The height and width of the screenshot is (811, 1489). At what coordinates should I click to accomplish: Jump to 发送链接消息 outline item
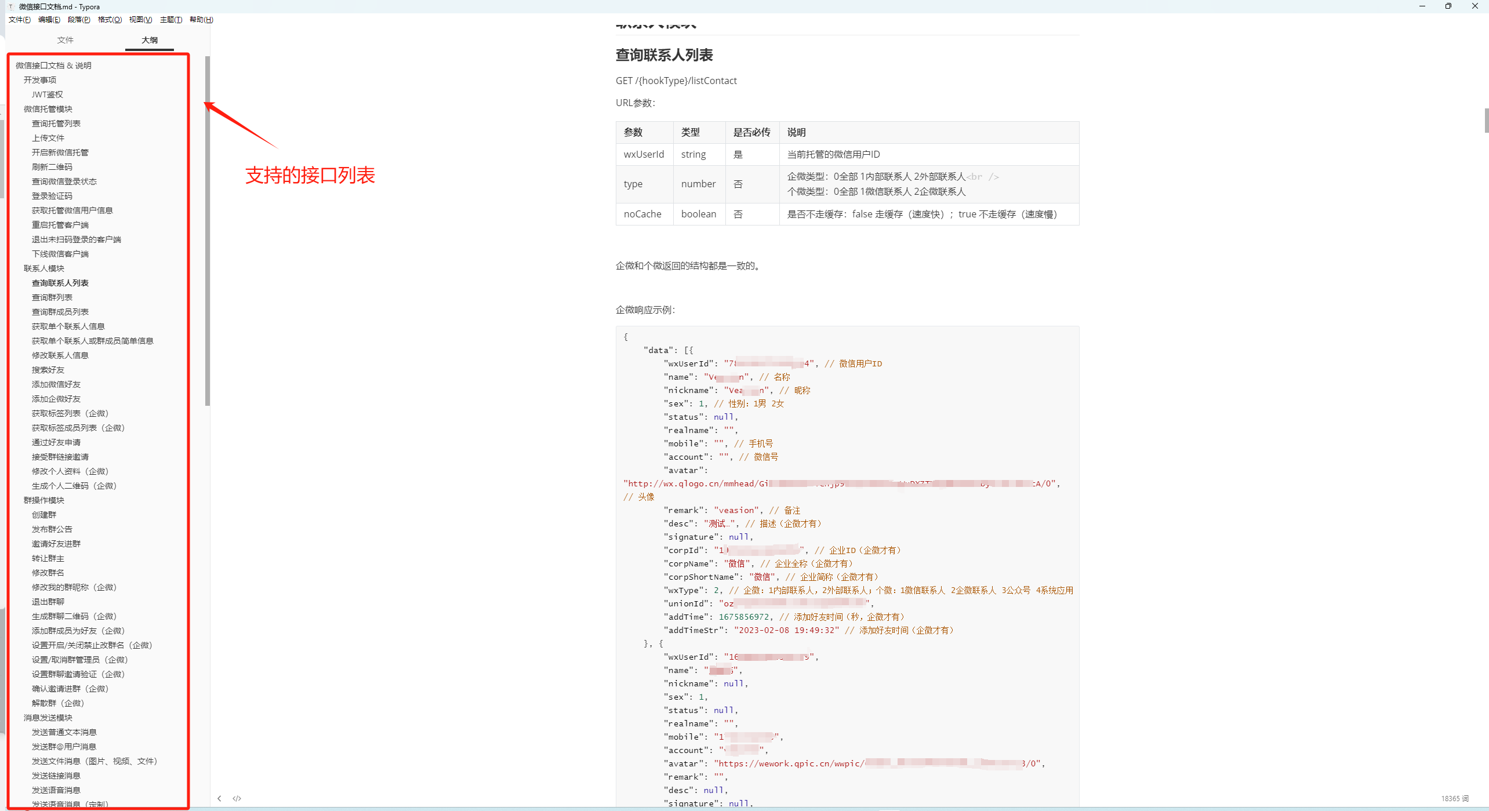(x=56, y=776)
